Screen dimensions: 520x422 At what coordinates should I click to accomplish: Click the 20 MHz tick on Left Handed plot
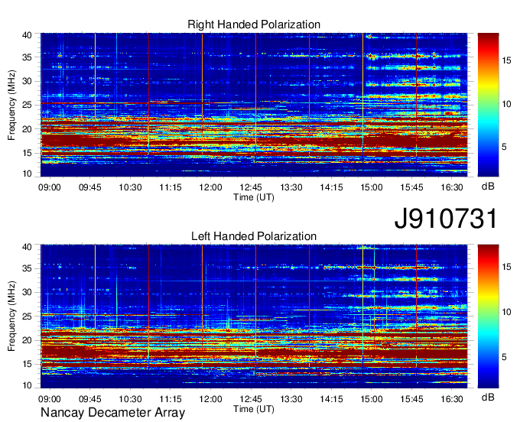(27, 340)
